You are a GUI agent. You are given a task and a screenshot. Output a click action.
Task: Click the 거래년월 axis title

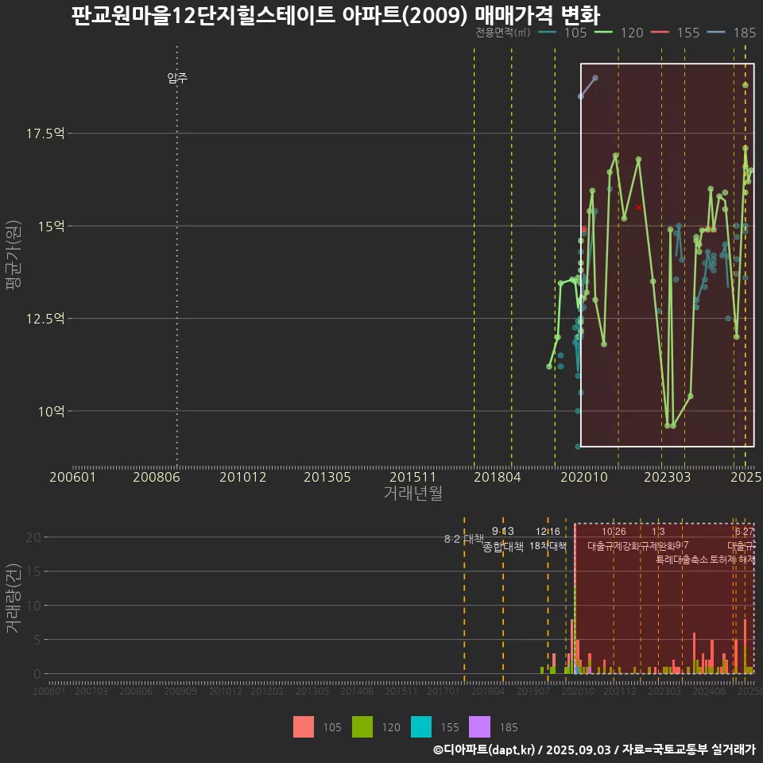(413, 493)
